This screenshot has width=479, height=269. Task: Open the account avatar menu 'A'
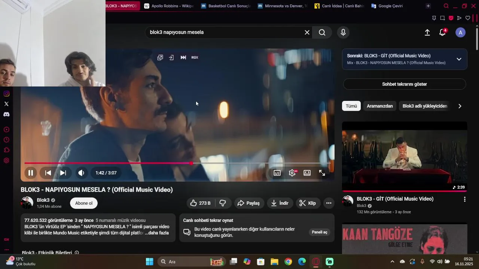click(460, 33)
